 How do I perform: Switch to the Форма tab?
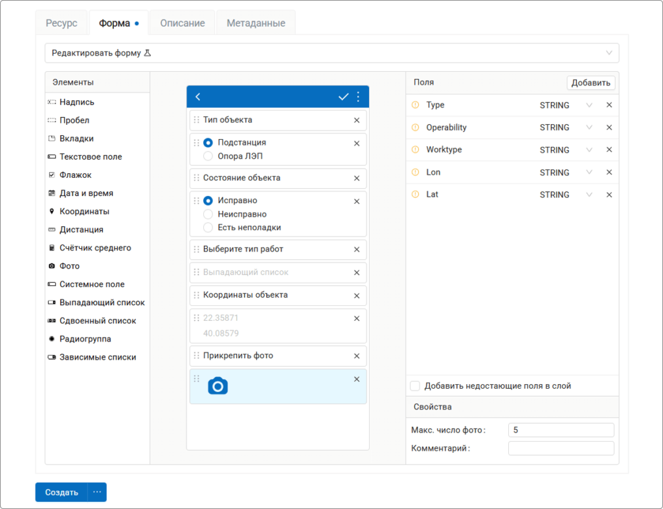click(118, 23)
